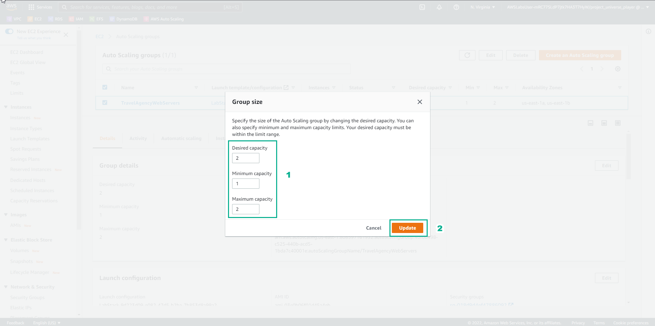The width and height of the screenshot is (655, 326).
Task: Open CloudShell terminal icon in header
Action: coord(422,7)
